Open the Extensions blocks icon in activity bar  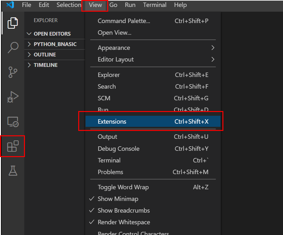(x=13, y=146)
